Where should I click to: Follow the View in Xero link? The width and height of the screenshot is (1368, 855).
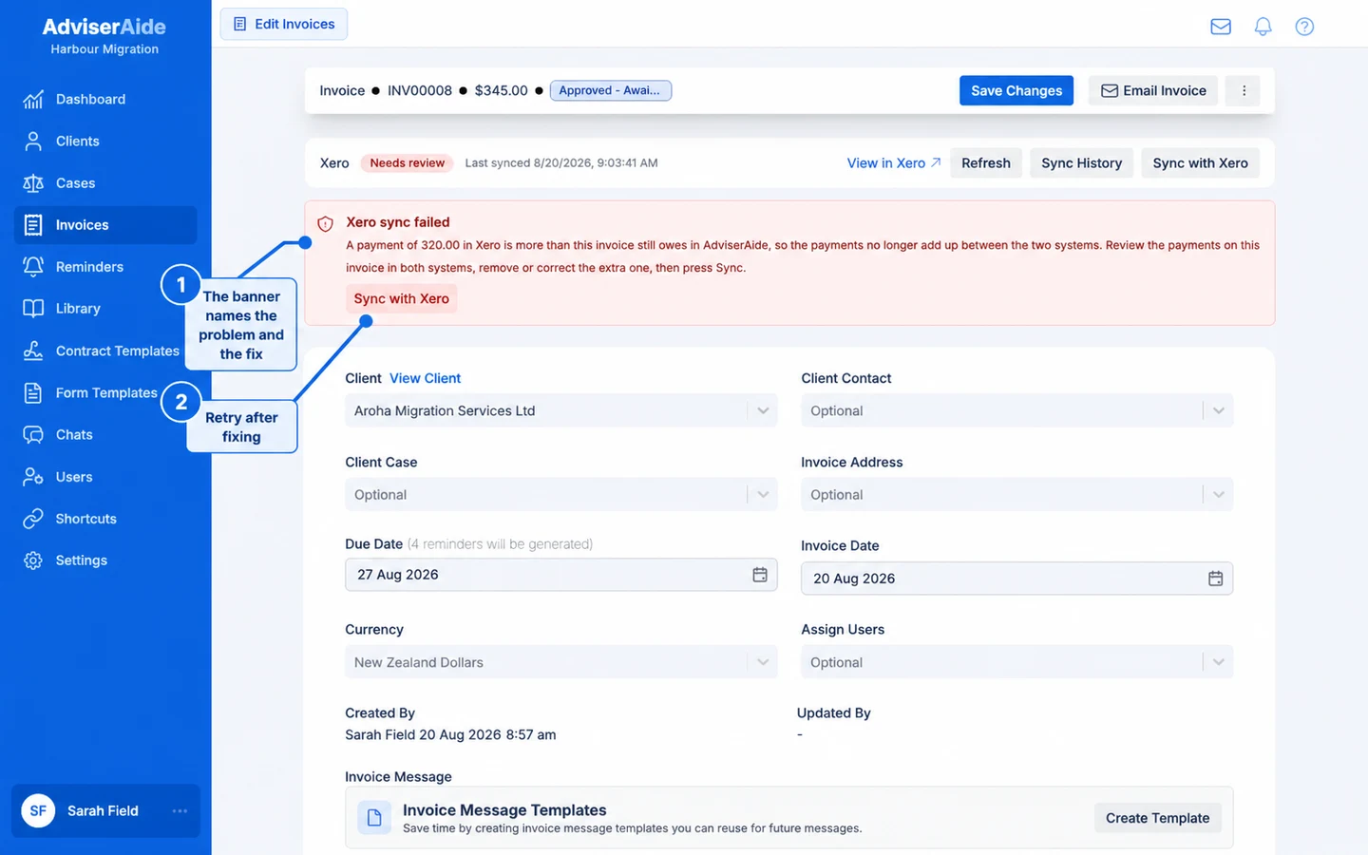894,163
